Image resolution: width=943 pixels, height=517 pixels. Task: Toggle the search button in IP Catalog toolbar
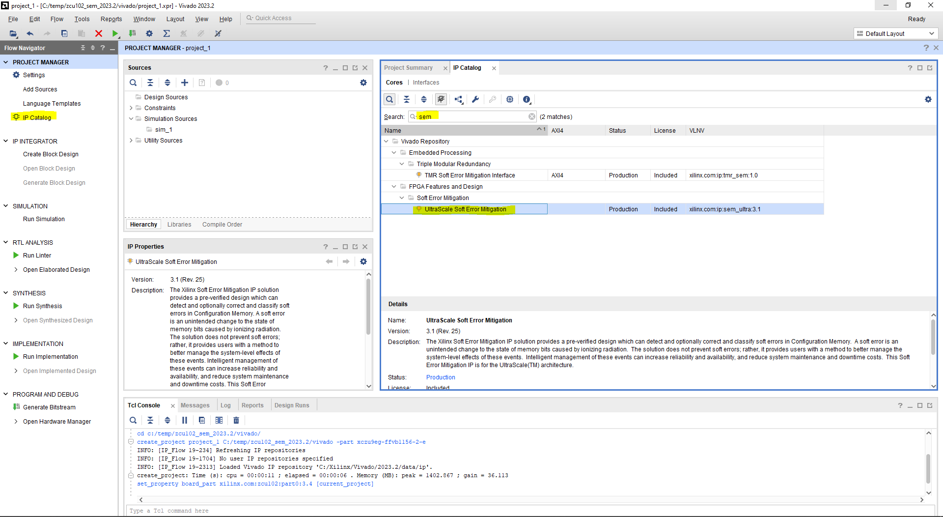point(389,99)
